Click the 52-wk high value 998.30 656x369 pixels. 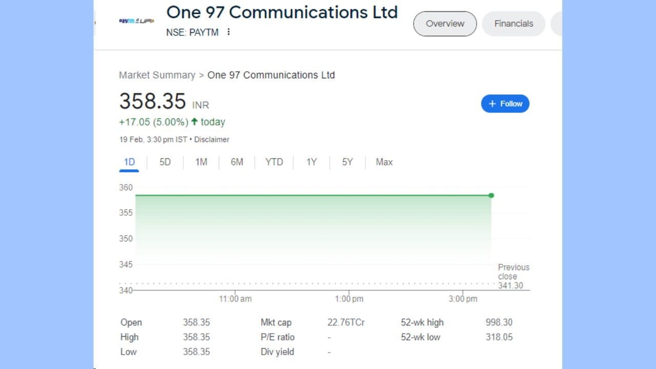tap(499, 322)
